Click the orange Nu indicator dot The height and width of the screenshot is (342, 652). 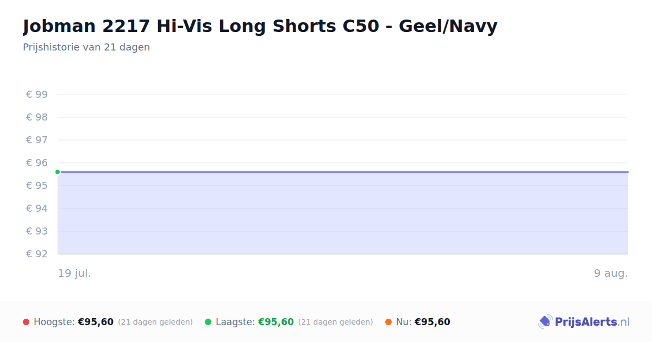tap(388, 322)
